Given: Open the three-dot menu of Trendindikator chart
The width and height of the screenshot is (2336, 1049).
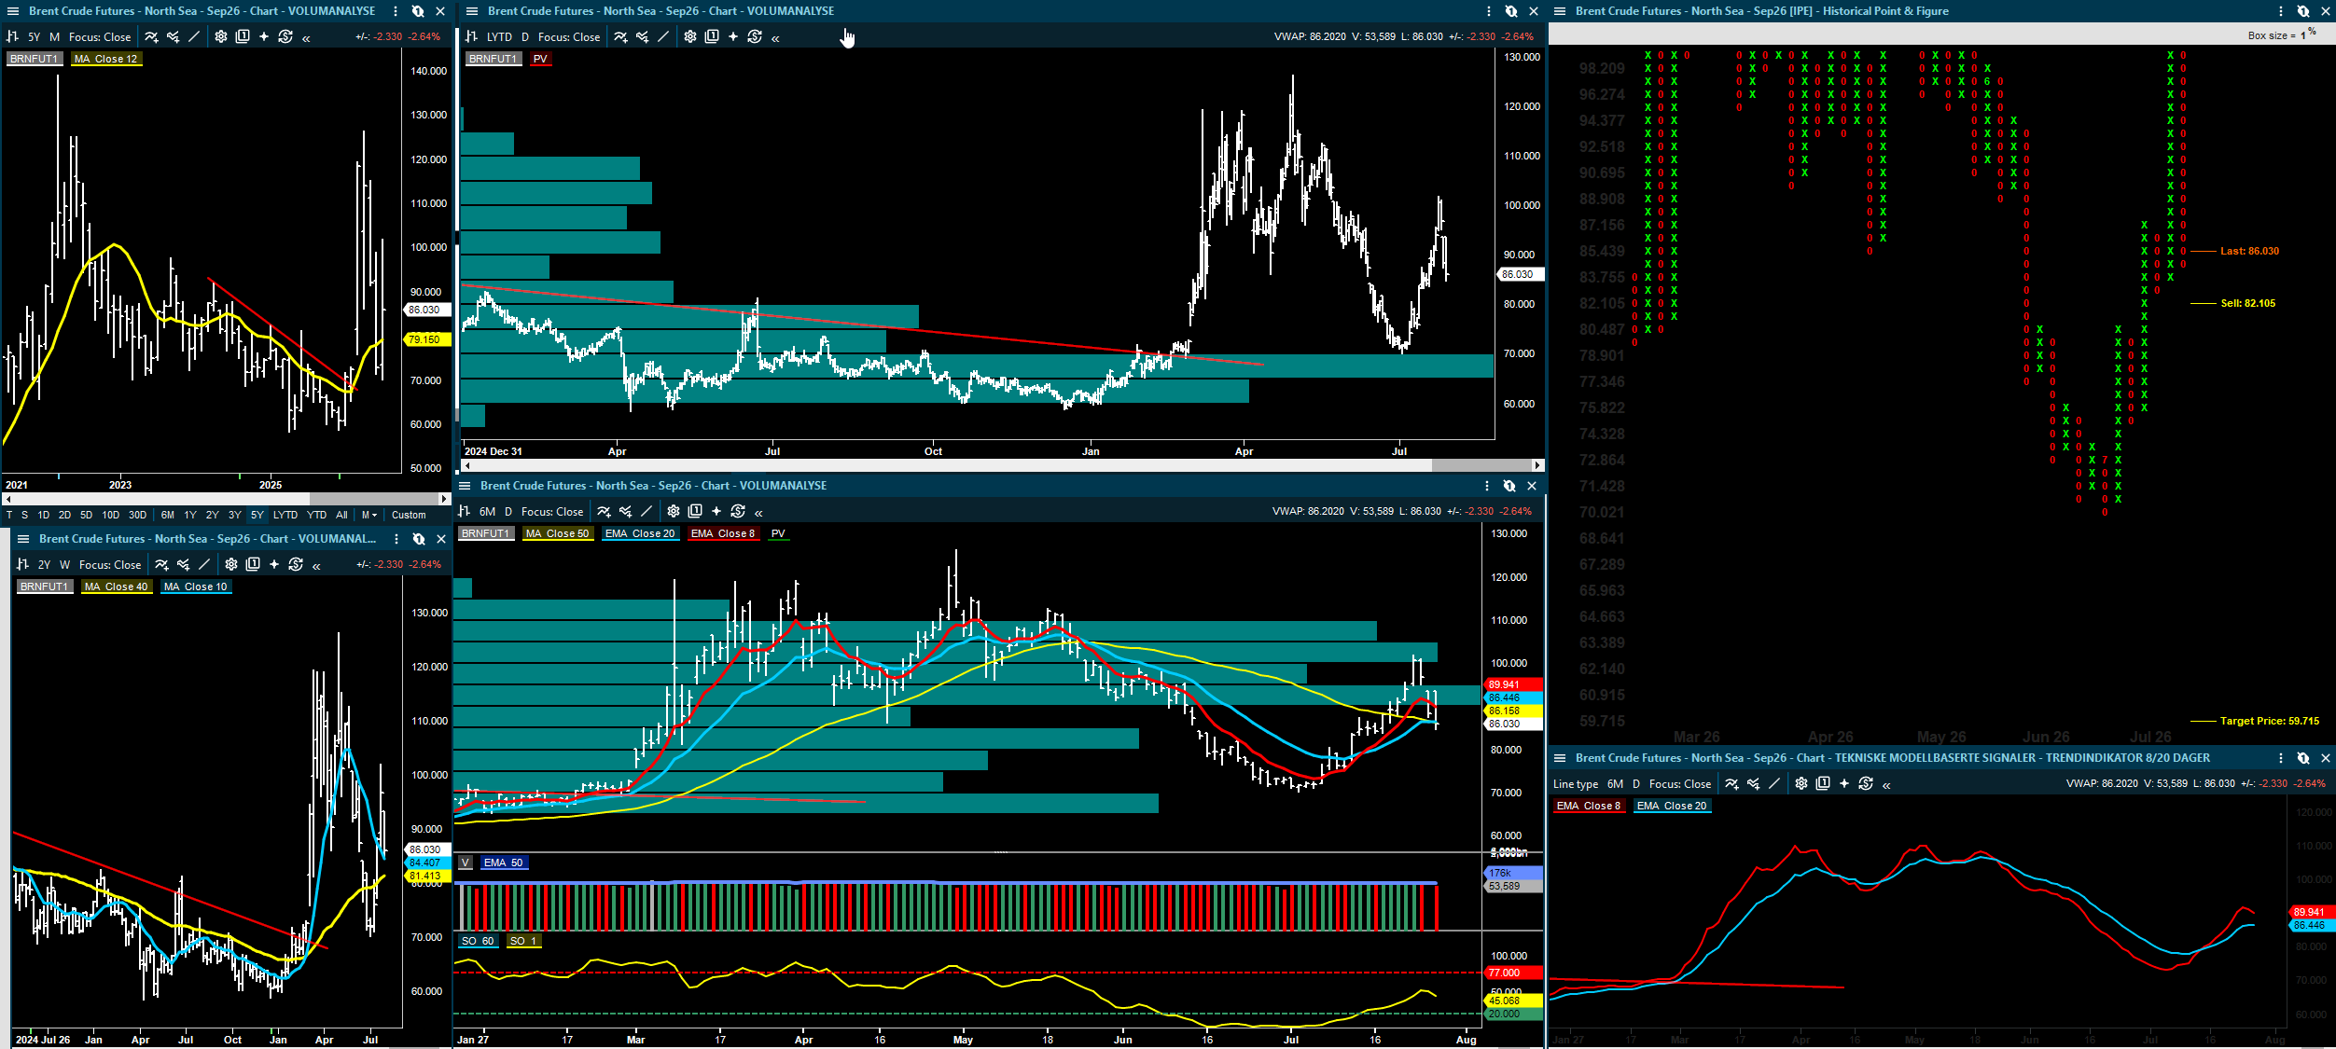Looking at the screenshot, I should coord(2281,758).
